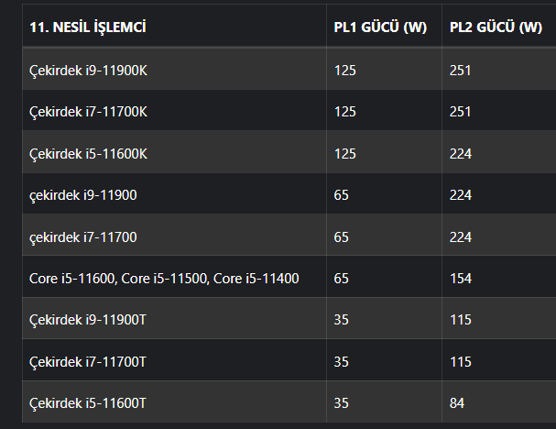Click the "11. NESİL İŞLEMCİ" column header
556x429 pixels.
[88, 27]
